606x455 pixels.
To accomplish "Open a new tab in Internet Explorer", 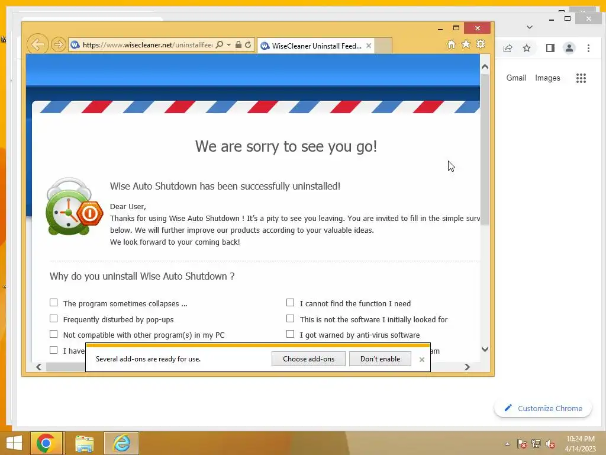I will pyautogui.click(x=383, y=46).
